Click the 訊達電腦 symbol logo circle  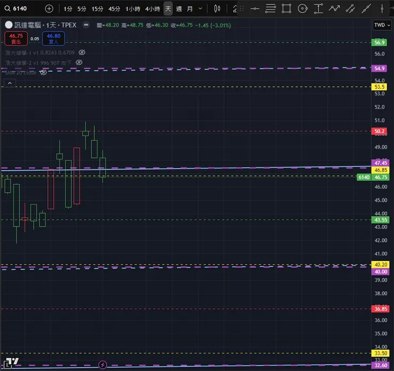(x=9, y=25)
